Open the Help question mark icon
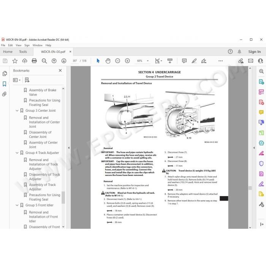 (230, 52)
